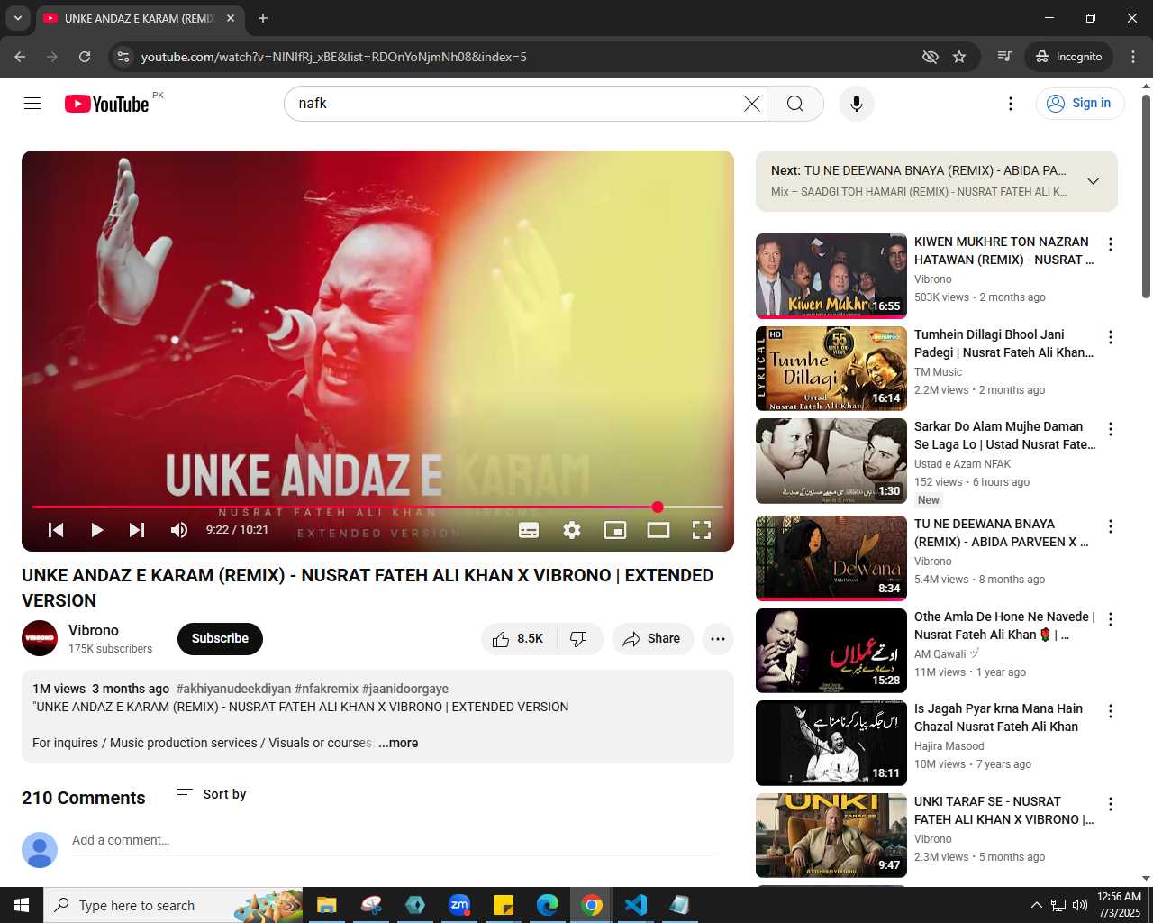The width and height of the screenshot is (1153, 923).
Task: Reload the page
Action: 85,57
